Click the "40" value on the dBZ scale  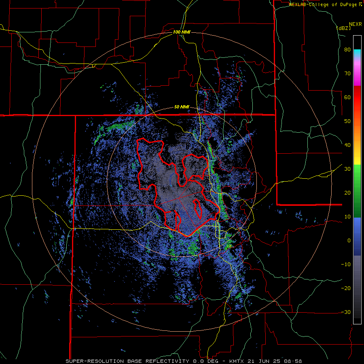pos(347,145)
